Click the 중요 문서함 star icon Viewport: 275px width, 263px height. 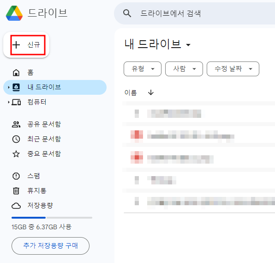click(16, 154)
